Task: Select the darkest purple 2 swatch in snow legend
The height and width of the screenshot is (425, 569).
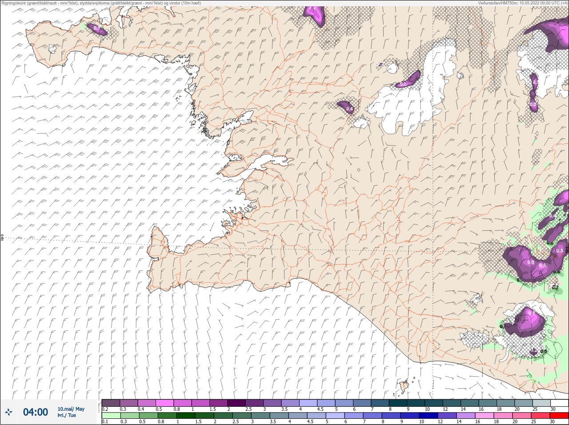Action: pyautogui.click(x=237, y=403)
